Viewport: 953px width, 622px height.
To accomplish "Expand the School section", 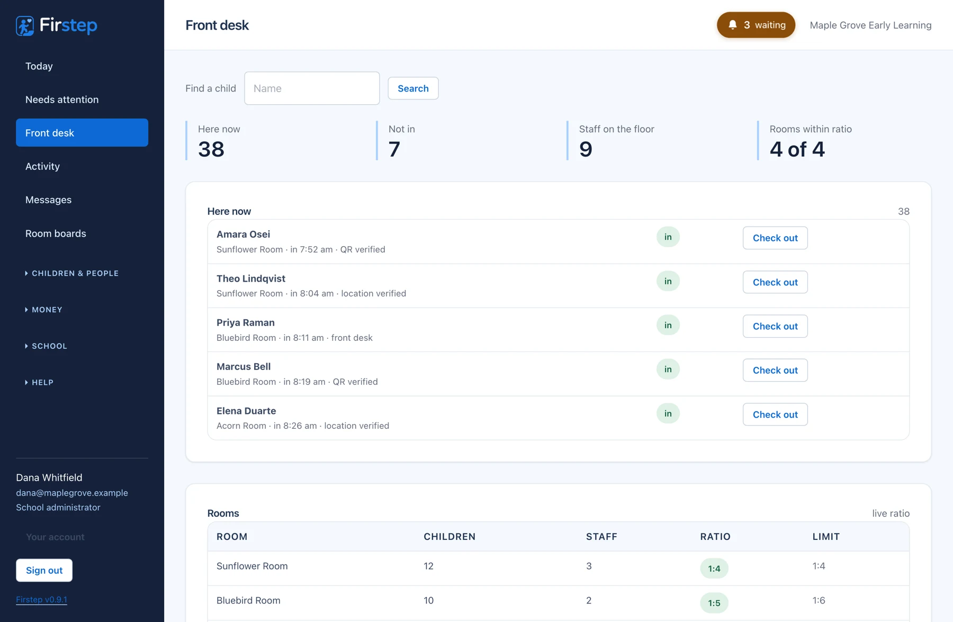I will [46, 346].
